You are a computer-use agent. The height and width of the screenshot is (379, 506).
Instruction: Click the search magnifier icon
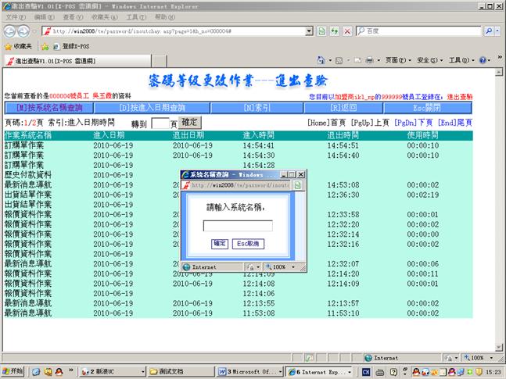[x=489, y=31]
